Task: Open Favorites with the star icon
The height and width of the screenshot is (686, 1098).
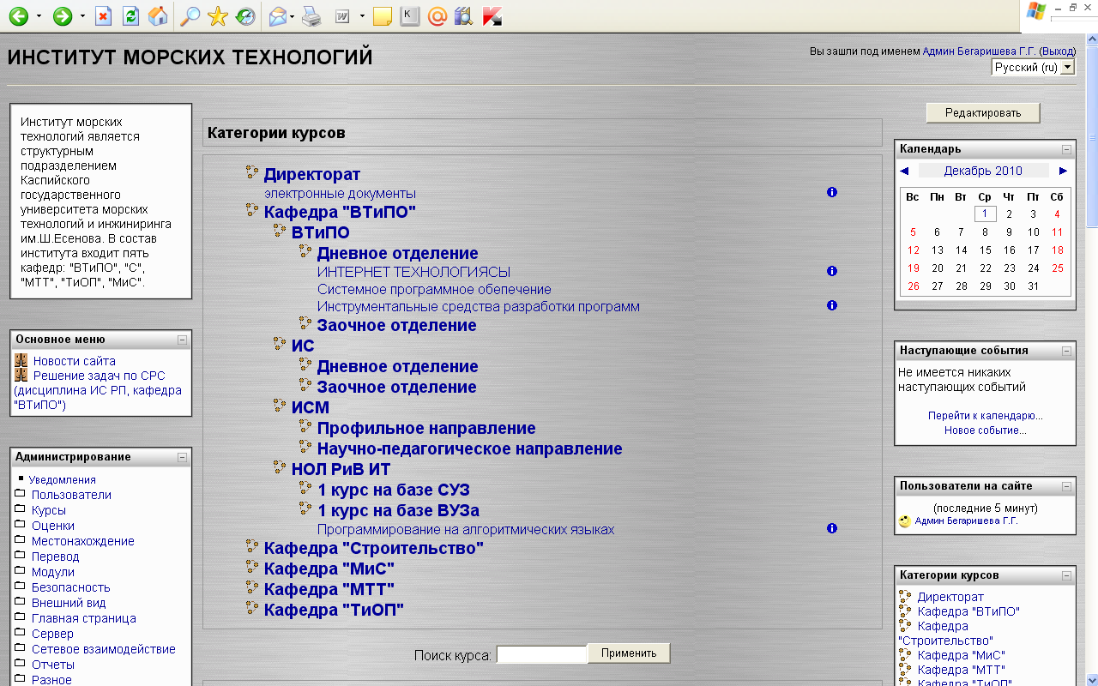Action: [x=218, y=15]
